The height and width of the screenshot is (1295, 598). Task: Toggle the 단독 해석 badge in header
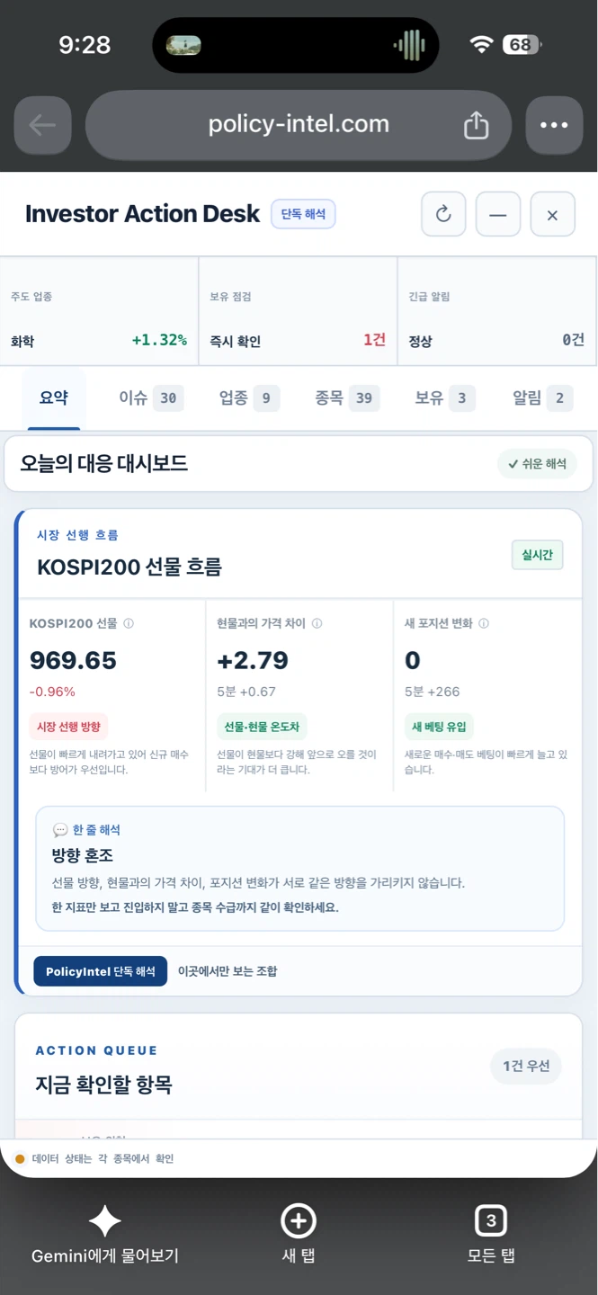tap(304, 214)
